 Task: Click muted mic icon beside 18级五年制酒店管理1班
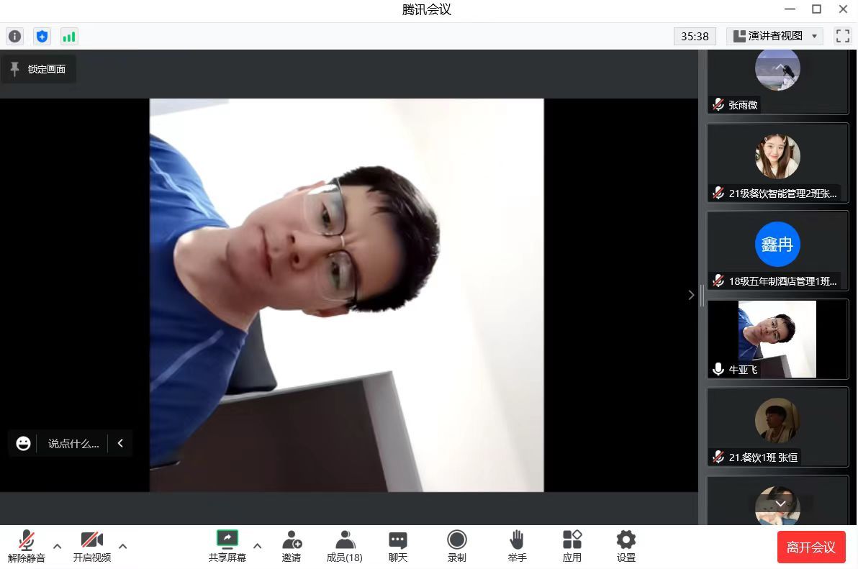[718, 281]
